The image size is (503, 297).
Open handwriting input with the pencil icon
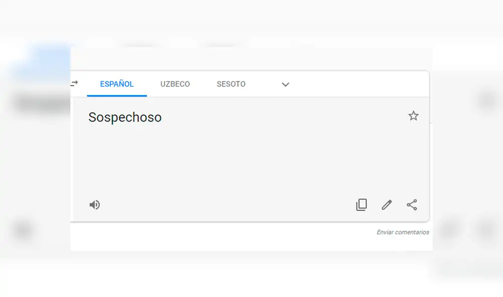pyautogui.click(x=386, y=204)
